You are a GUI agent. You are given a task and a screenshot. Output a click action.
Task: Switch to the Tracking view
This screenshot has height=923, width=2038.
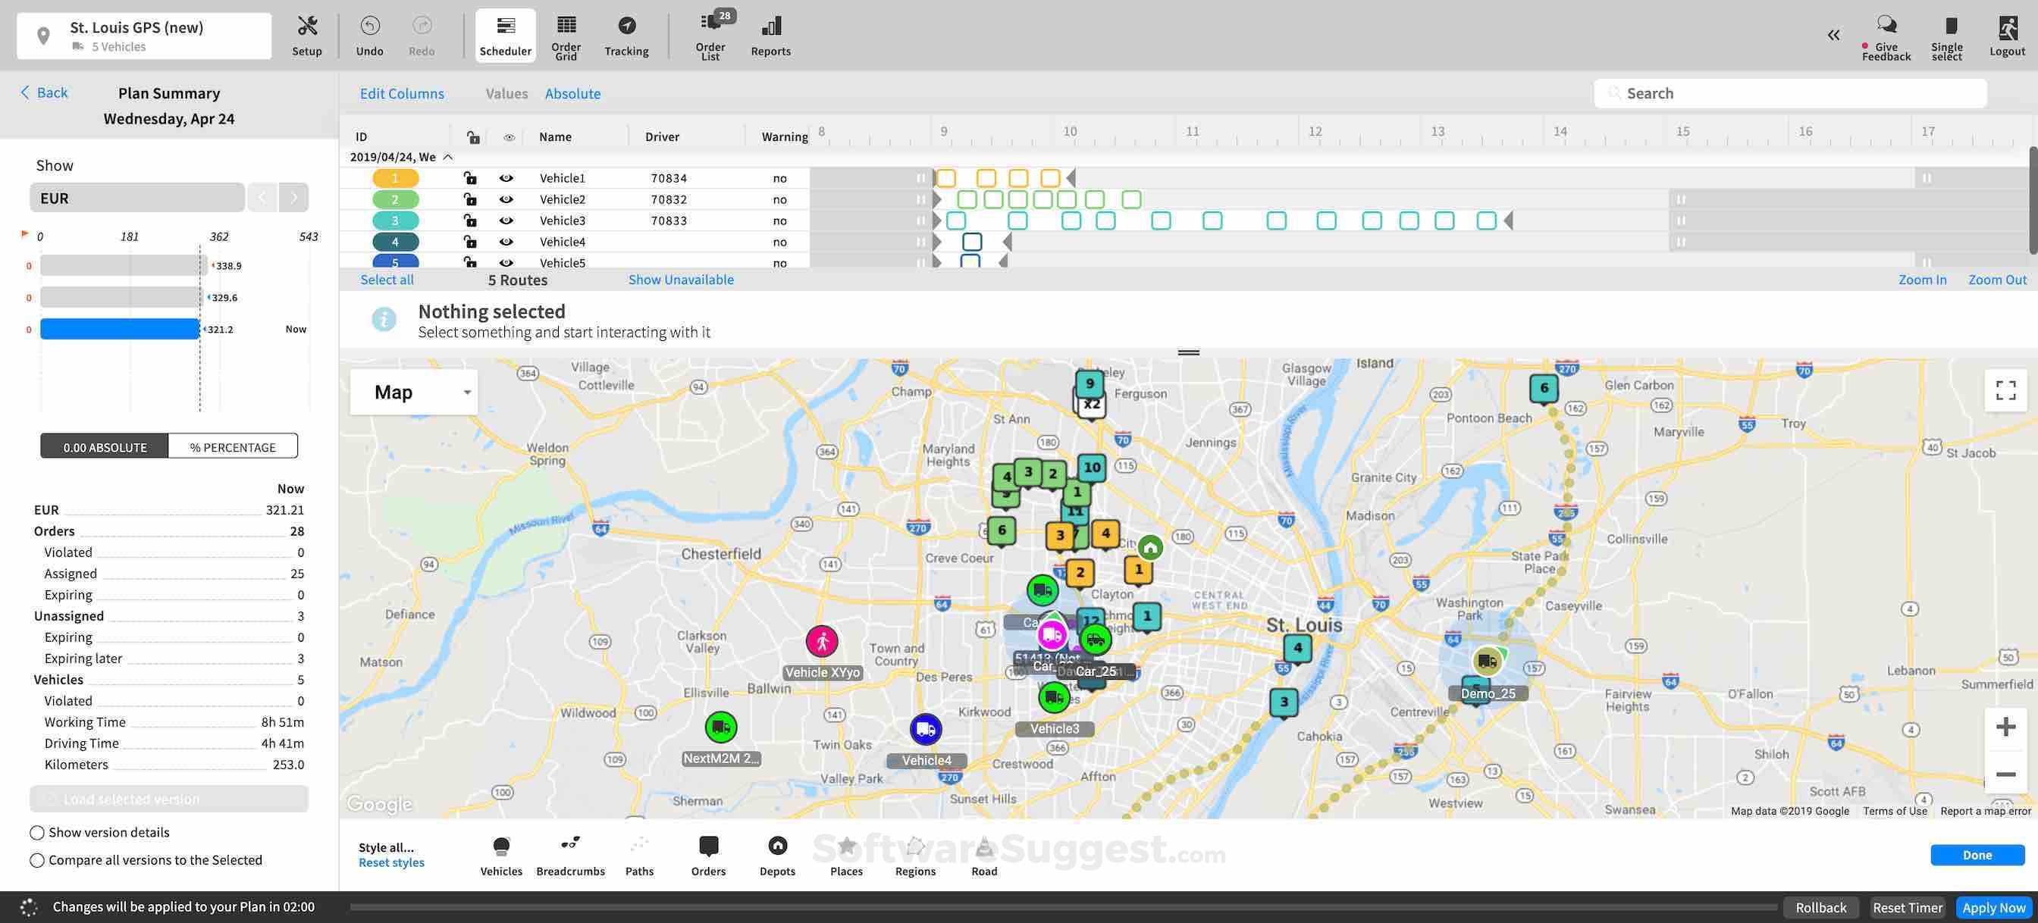626,35
